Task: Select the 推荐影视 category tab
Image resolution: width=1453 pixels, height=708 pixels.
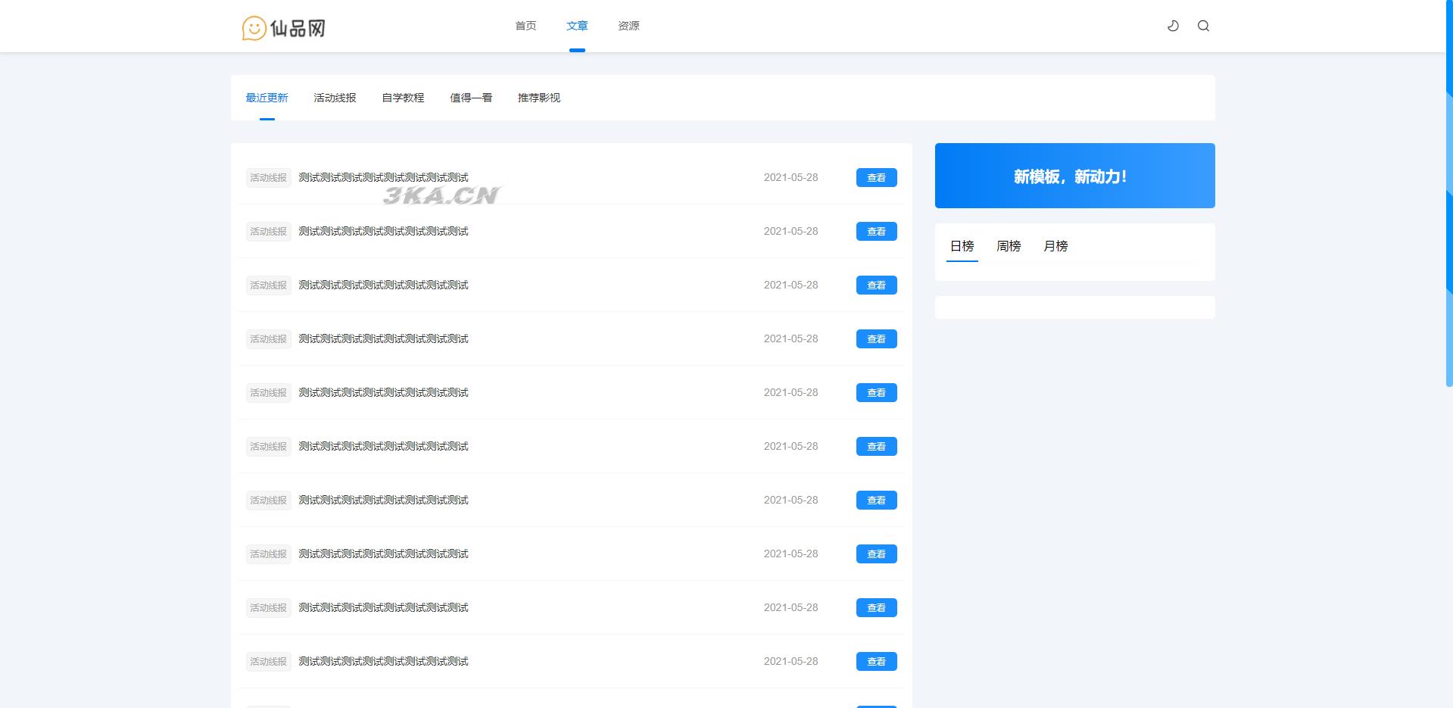Action: [x=539, y=98]
